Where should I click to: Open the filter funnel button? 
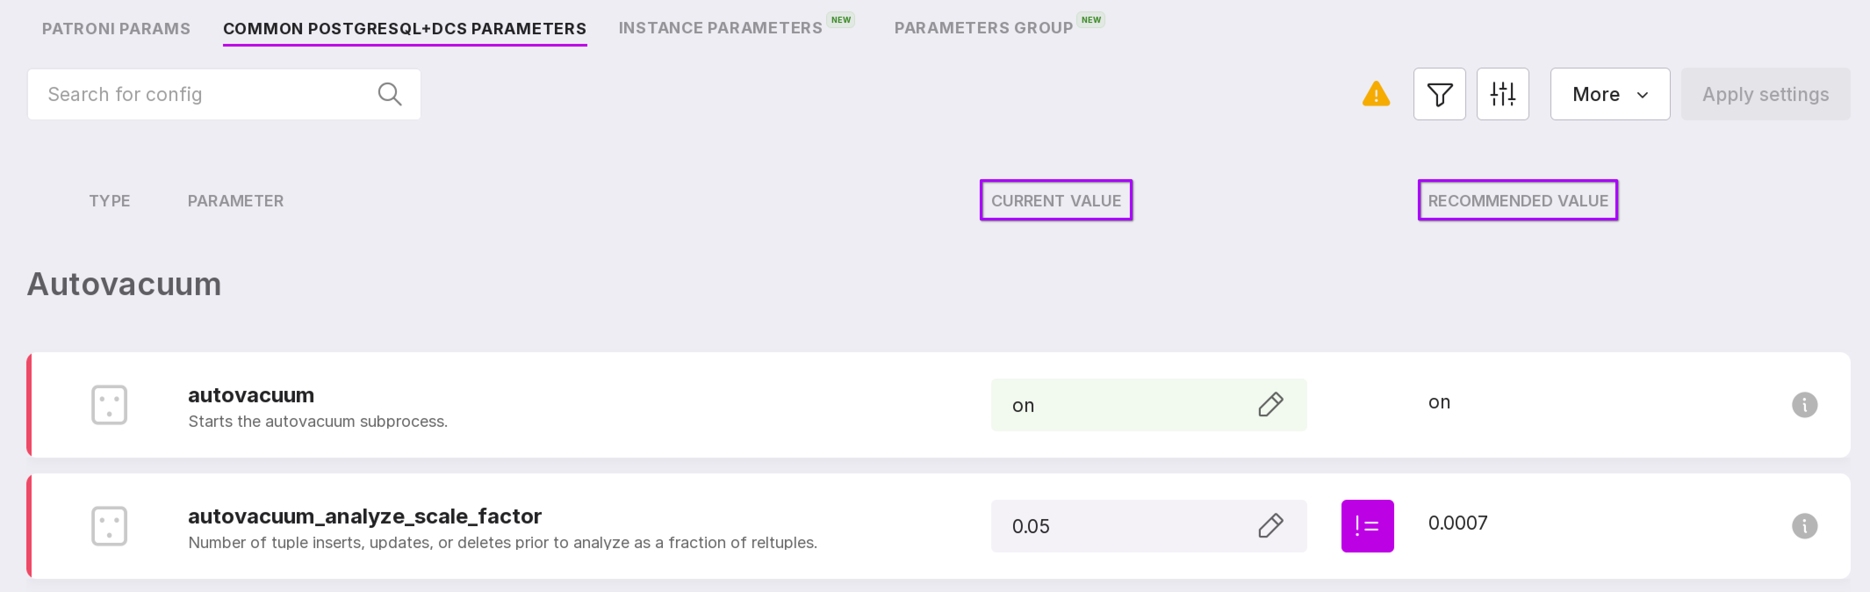pos(1439,94)
